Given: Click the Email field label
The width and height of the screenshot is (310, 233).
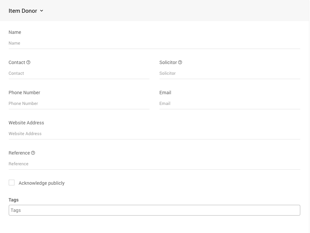Looking at the screenshot, I should 165,93.
